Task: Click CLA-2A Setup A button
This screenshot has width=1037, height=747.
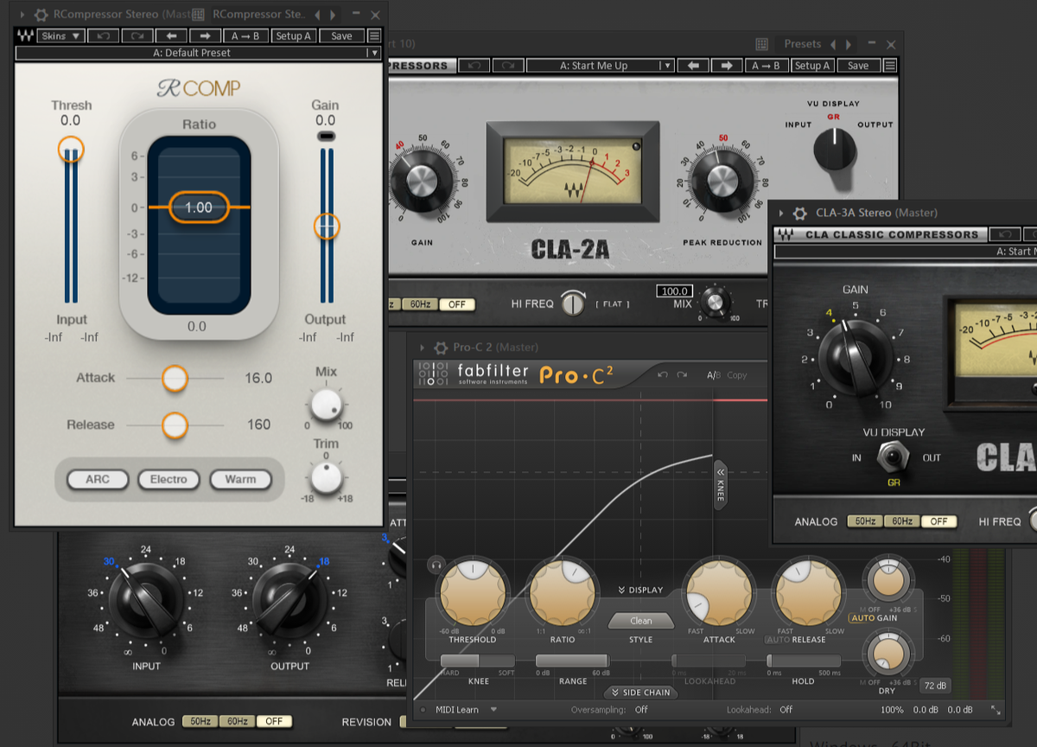Action: click(811, 66)
